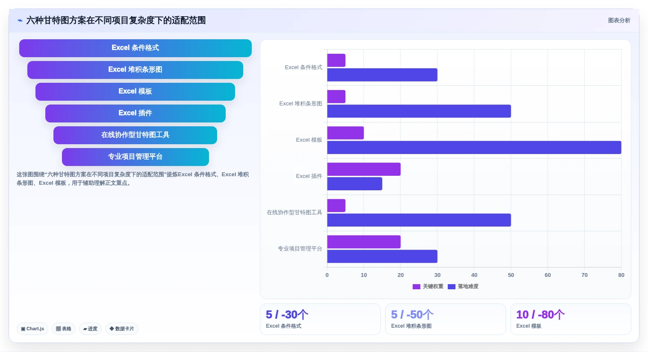Screen dimensions: 648x352
Task: Click the x-axis tick label 50
Action: 511,275
